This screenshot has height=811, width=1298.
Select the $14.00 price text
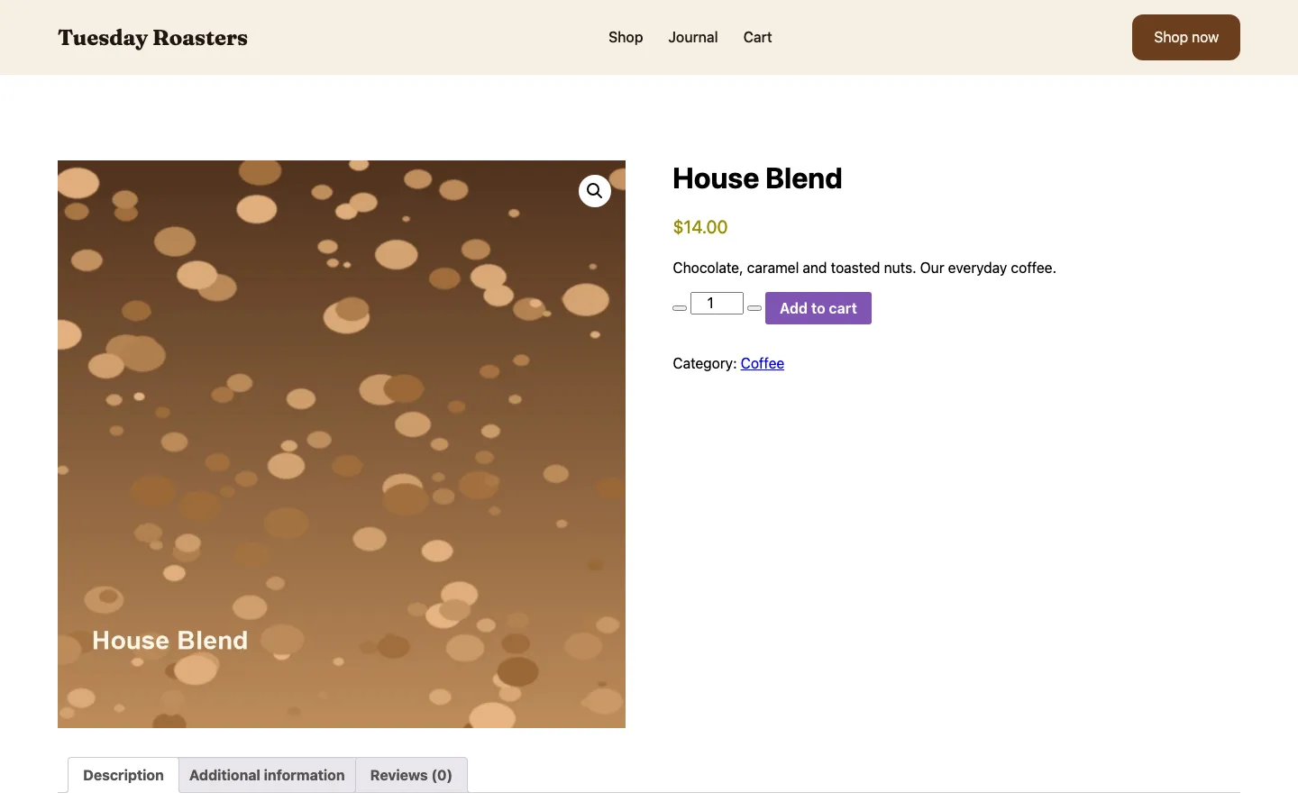(700, 227)
